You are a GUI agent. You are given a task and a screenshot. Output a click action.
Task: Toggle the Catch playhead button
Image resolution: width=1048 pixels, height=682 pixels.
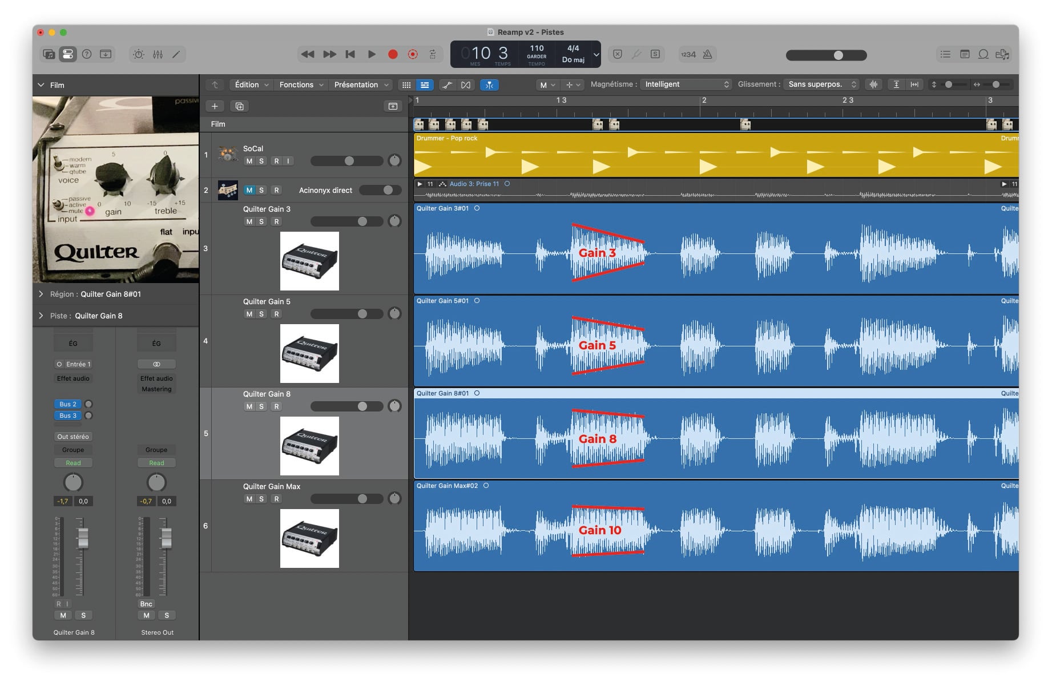click(x=489, y=85)
